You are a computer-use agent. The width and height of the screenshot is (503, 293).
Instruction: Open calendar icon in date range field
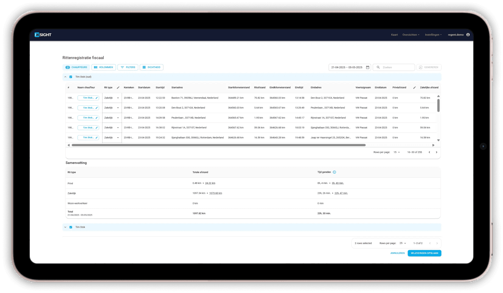point(368,67)
